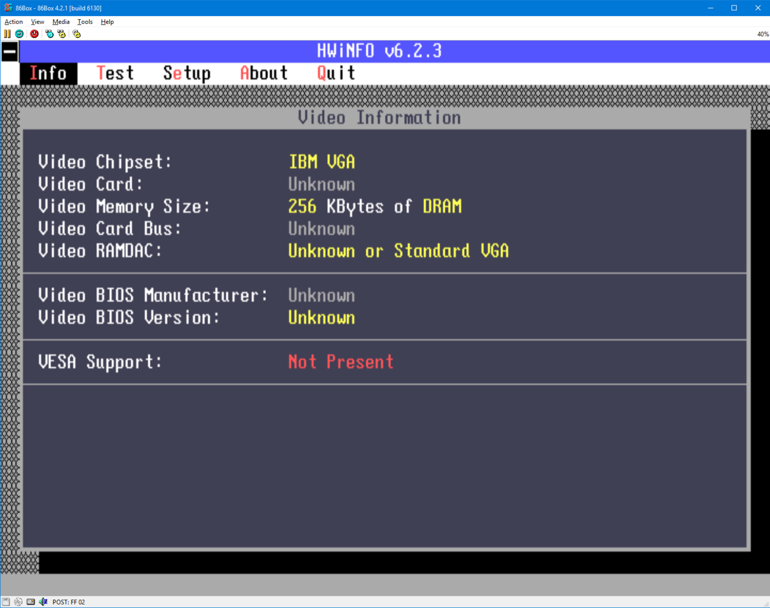Click the Unknown value beside Video Card Bus

(x=322, y=229)
